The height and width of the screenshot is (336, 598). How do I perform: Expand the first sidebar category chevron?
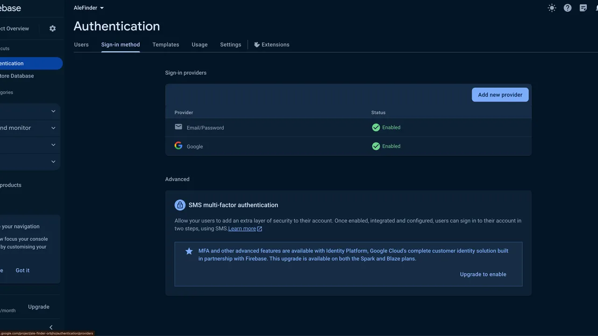click(53, 111)
